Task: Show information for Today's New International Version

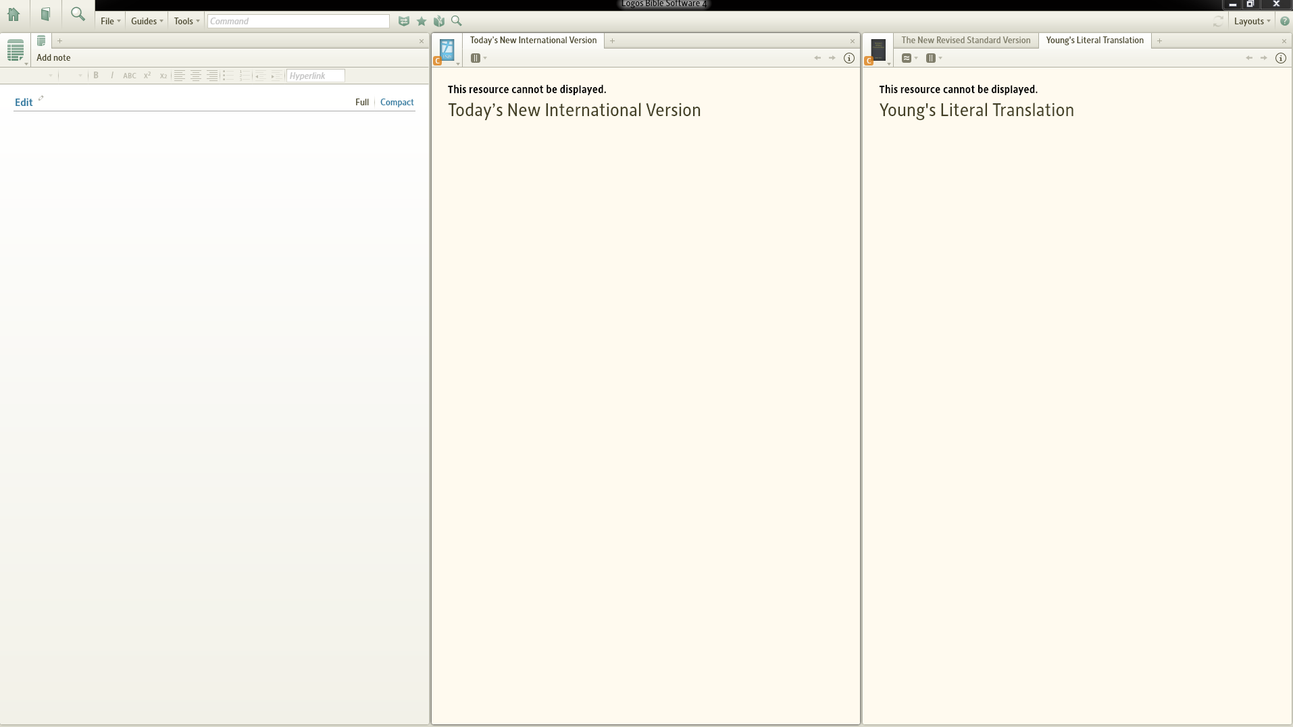Action: [849, 58]
